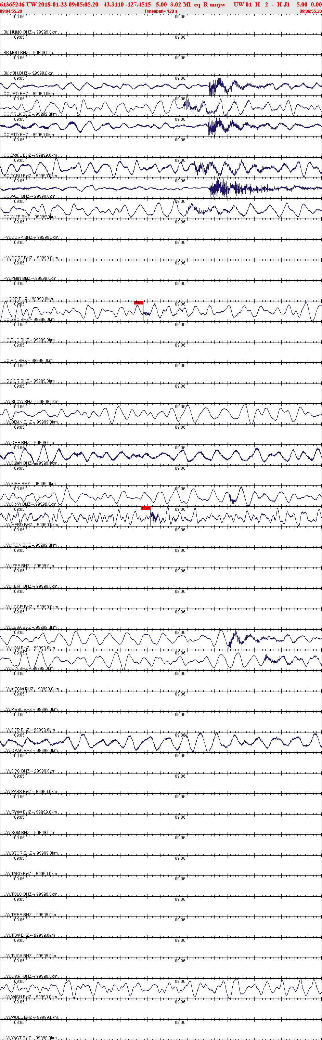The height and width of the screenshot is (1040, 322).
Task: Select the CC STD BHZ station label
Action: tap(29, 135)
